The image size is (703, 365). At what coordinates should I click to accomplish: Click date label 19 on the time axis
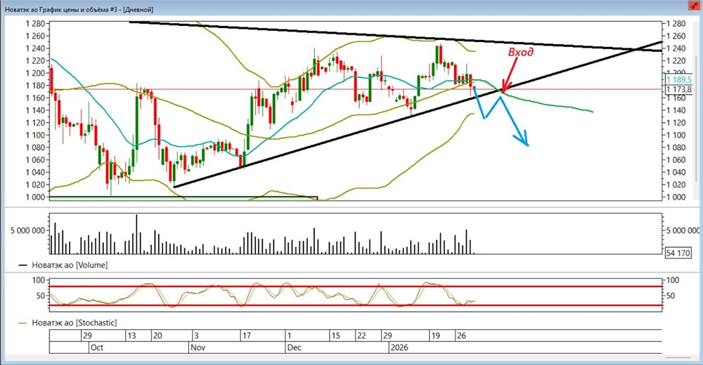coord(435,336)
